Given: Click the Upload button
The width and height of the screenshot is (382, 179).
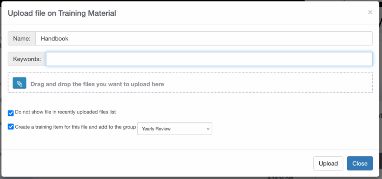Looking at the screenshot, I should [328, 163].
